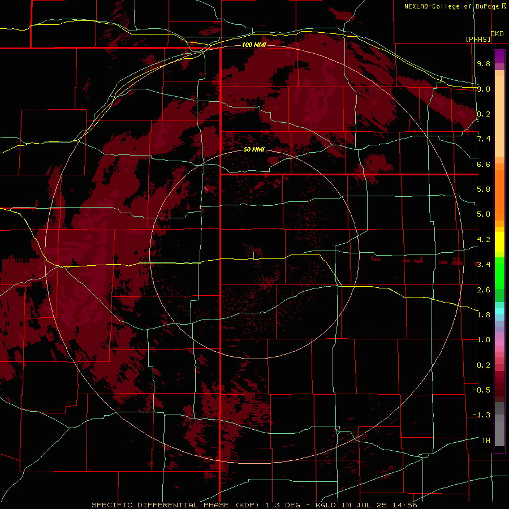Pick the bright green band in color bar

pyautogui.click(x=499, y=273)
